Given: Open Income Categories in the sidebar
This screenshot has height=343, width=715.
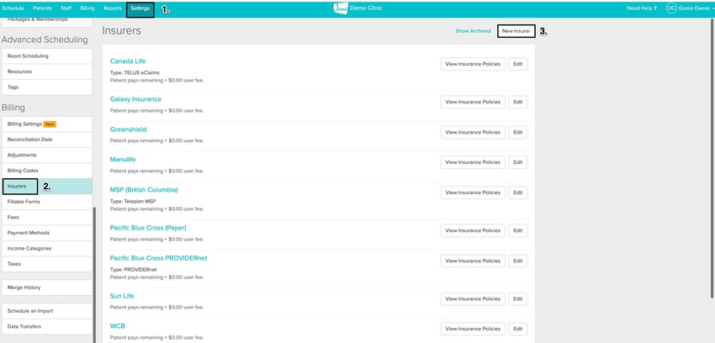Looking at the screenshot, I should pos(46,248).
